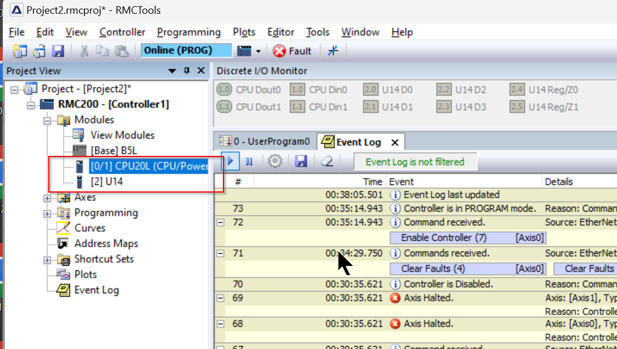Click the controller module icon in toolbar
The image size is (617, 349).
coord(244,50)
